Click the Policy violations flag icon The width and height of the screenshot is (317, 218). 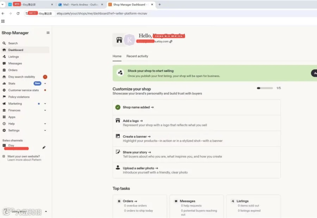tap(4, 97)
